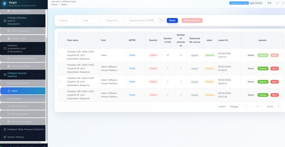The image size is (285, 147).
Task: Tick the select-all checkbox in table header
Action: [x=61, y=40]
